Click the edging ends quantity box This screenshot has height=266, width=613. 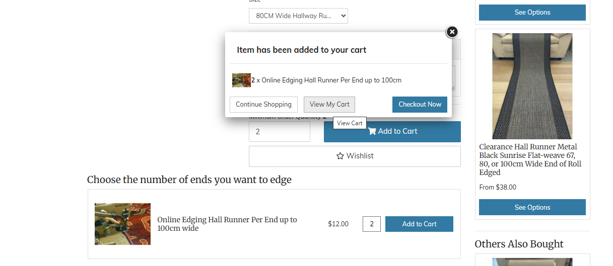coord(371,224)
